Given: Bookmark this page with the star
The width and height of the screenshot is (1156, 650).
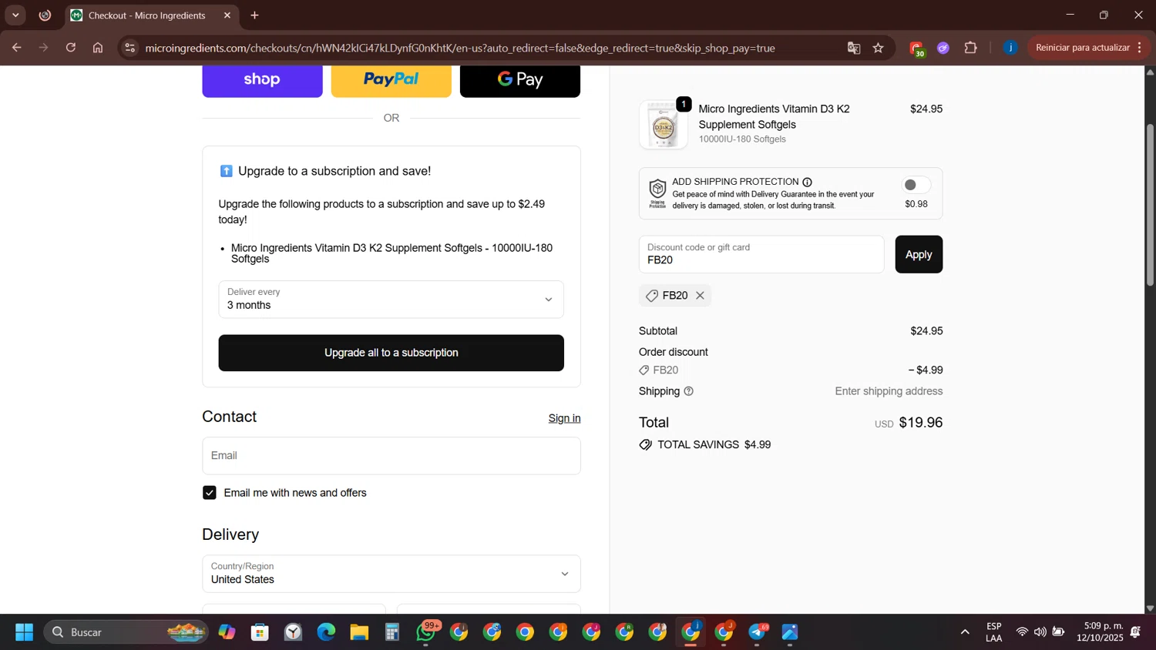Looking at the screenshot, I should tap(879, 48).
